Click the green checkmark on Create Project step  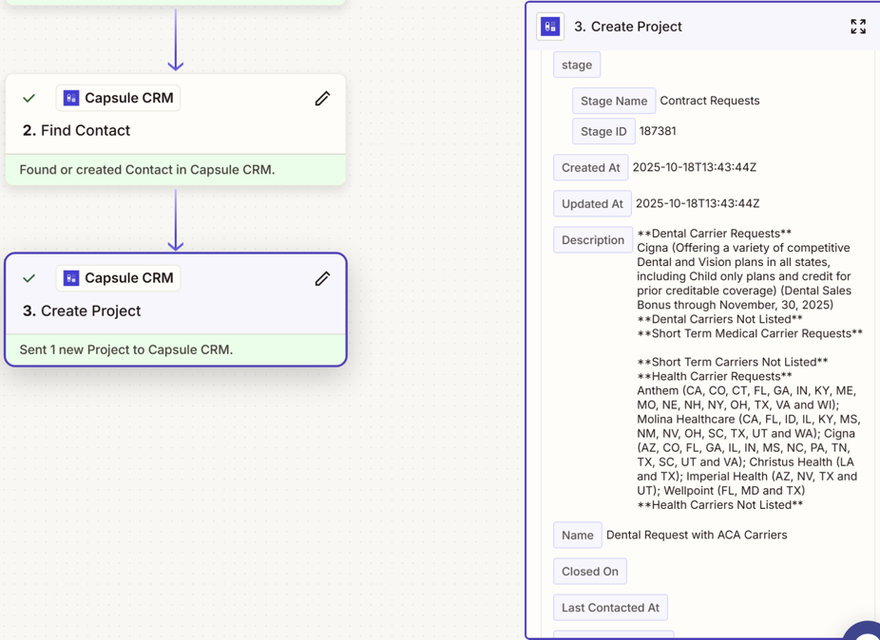pyautogui.click(x=29, y=278)
